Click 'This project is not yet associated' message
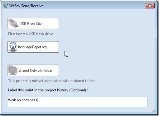 (51, 81)
